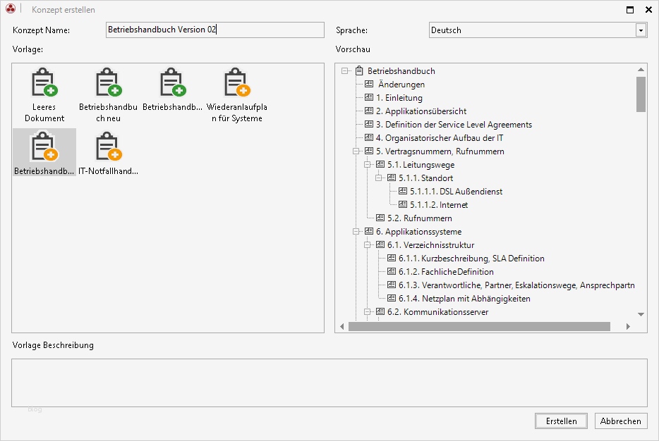Collapse the 5.1.1. Standort branch
This screenshot has height=441, width=659.
click(379, 178)
